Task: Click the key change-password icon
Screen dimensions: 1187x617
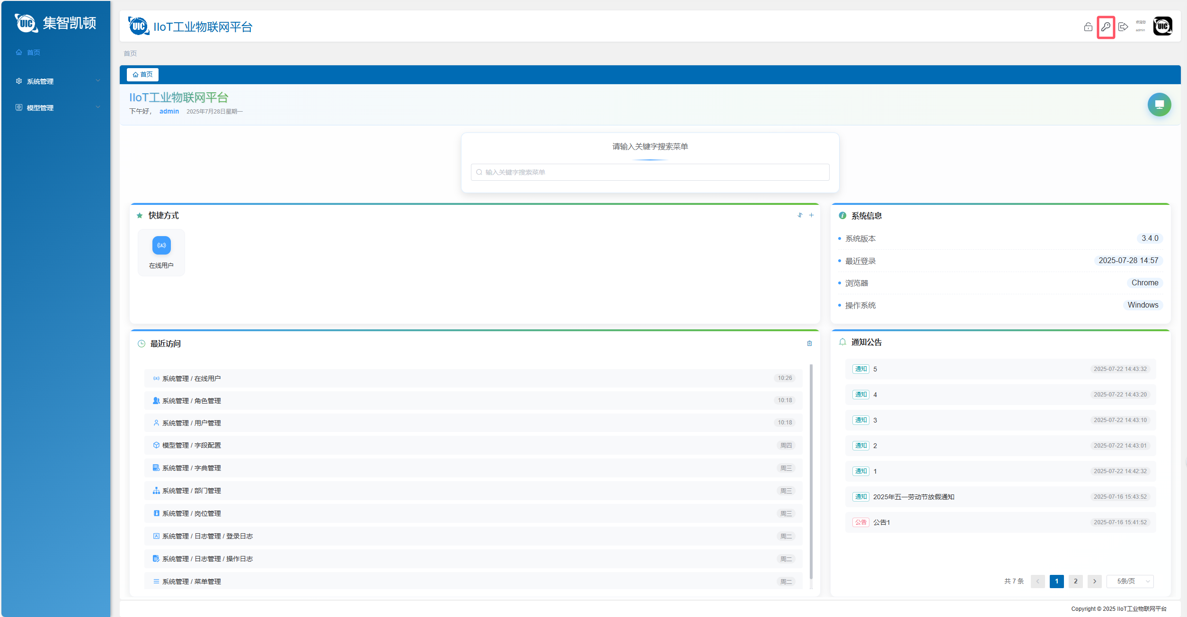Action: point(1106,27)
